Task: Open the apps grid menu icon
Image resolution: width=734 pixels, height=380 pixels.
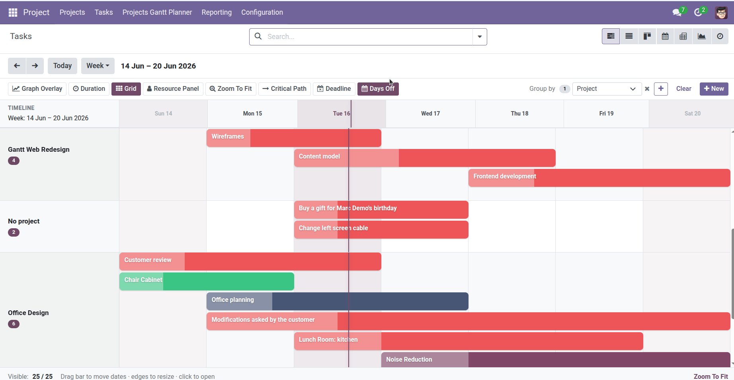Action: (13, 12)
